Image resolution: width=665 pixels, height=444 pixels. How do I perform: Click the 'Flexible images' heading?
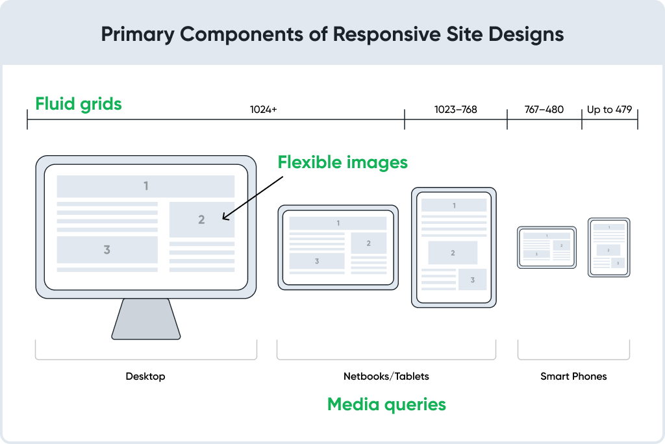(x=343, y=162)
